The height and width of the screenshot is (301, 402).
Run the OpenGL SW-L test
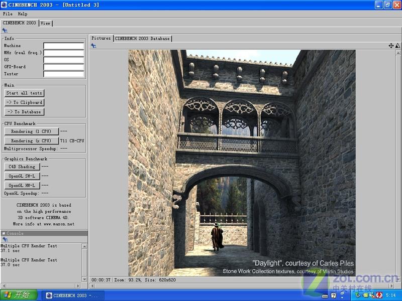tap(22, 176)
